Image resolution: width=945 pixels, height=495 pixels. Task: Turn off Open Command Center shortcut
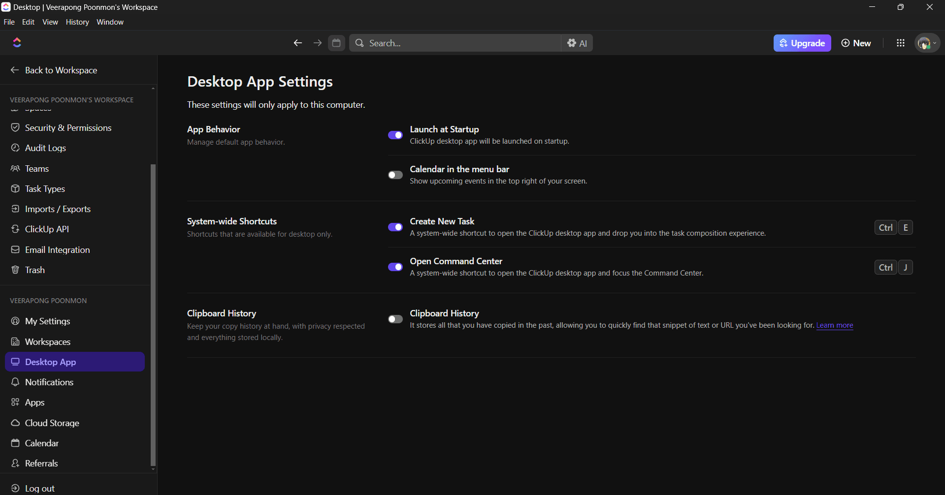(x=395, y=267)
